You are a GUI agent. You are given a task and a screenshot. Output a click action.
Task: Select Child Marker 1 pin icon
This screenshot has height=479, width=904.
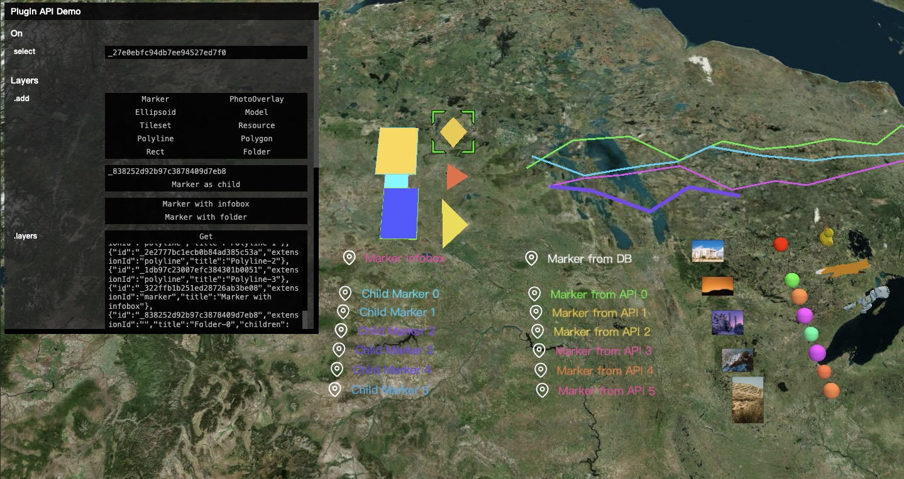343,311
